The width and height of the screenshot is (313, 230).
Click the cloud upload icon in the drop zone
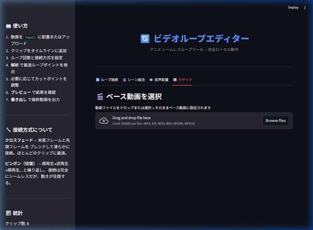pyautogui.click(x=104, y=121)
